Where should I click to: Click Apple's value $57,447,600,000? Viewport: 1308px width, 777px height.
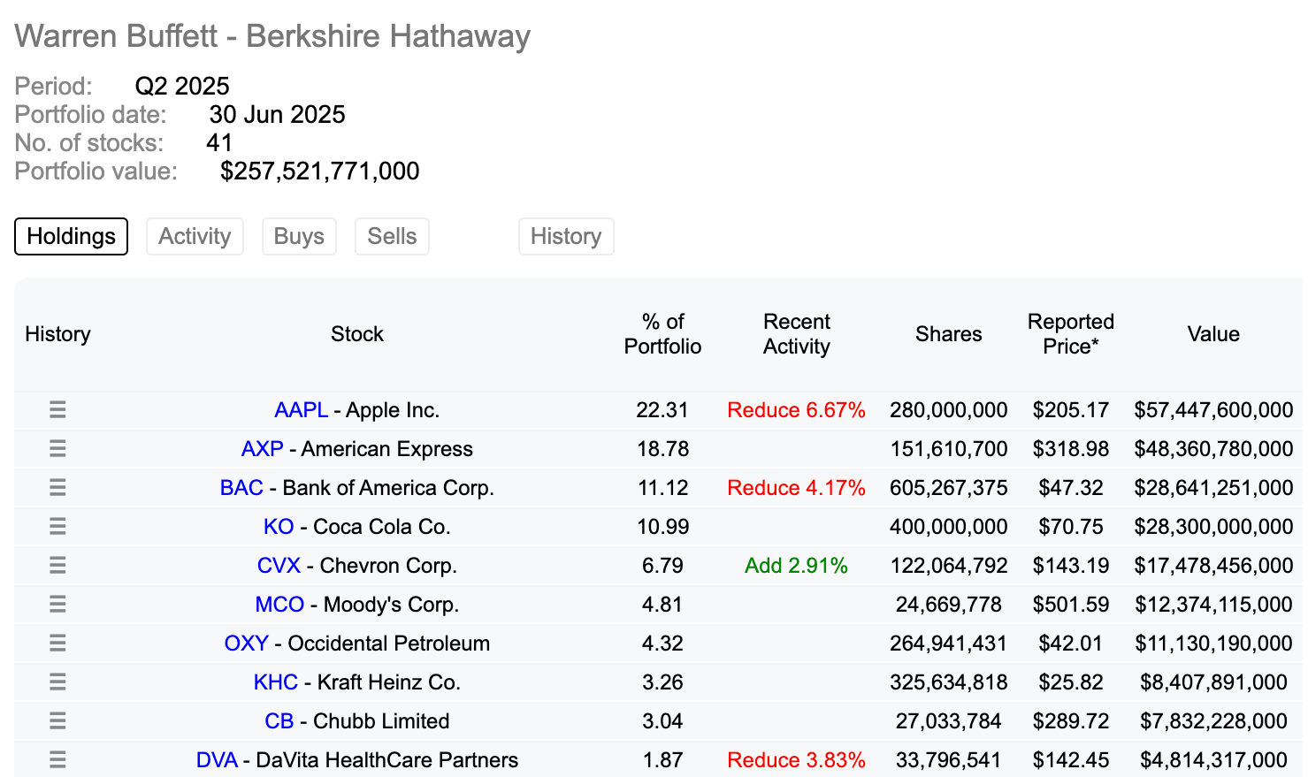(1213, 410)
